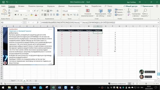This screenshot has height=90, width=160.
Task: Click the Increase Indent icon
Action: coord(54,15)
